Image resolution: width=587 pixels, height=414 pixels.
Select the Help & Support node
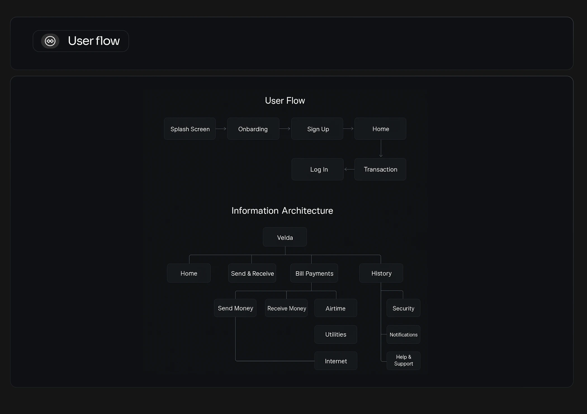tap(403, 360)
